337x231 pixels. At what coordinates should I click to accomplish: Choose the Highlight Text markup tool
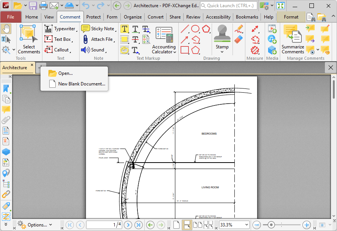pos(125,29)
